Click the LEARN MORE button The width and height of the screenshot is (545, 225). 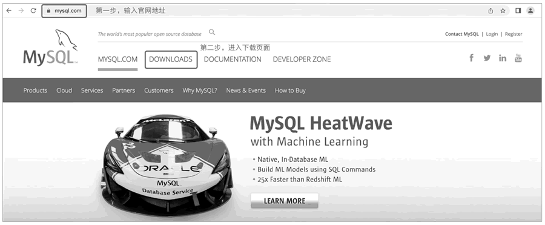pos(285,201)
